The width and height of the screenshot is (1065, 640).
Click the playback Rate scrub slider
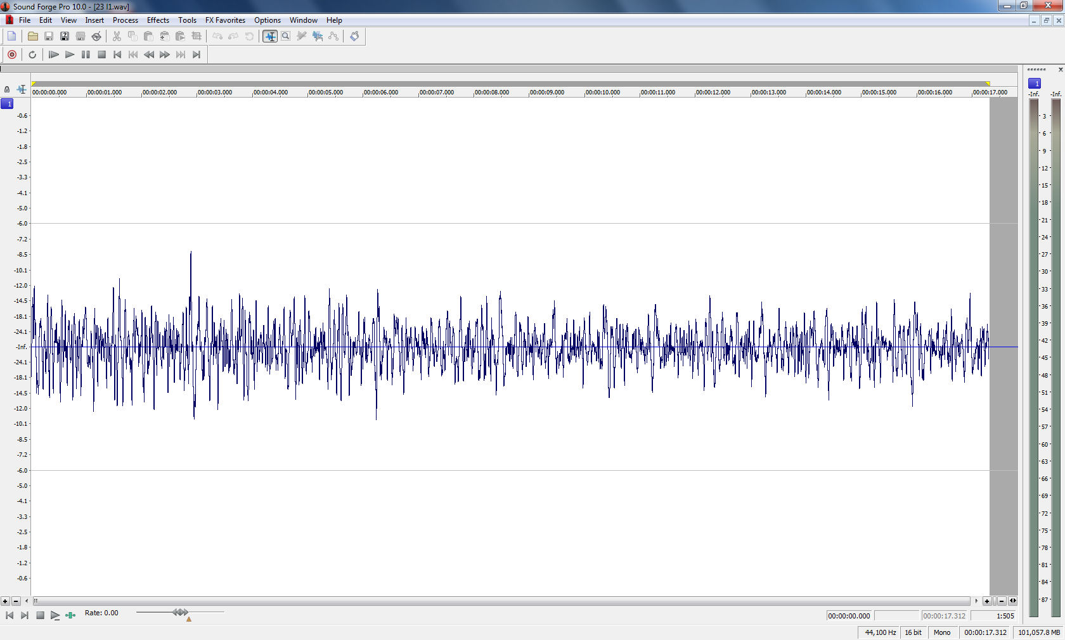(x=180, y=612)
